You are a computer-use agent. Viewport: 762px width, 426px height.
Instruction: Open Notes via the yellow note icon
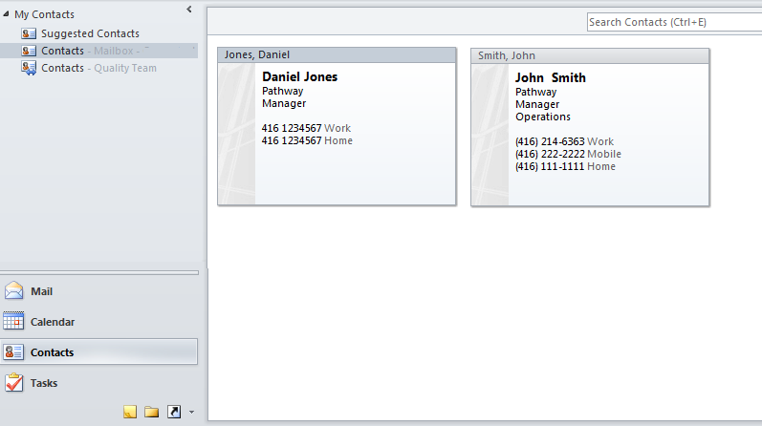point(130,412)
